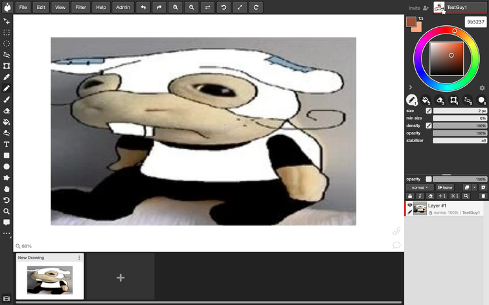Open the View menu
The height and width of the screenshot is (305, 489).
coord(60,7)
